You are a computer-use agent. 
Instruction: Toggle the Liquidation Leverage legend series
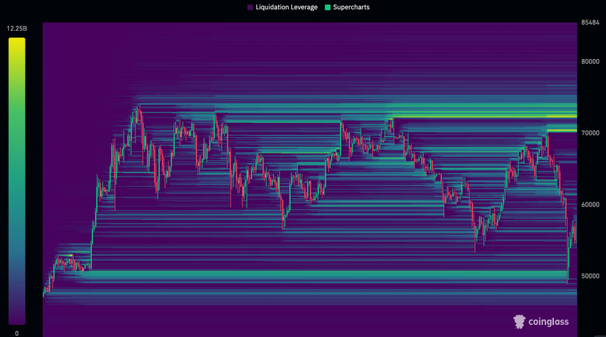286,7
